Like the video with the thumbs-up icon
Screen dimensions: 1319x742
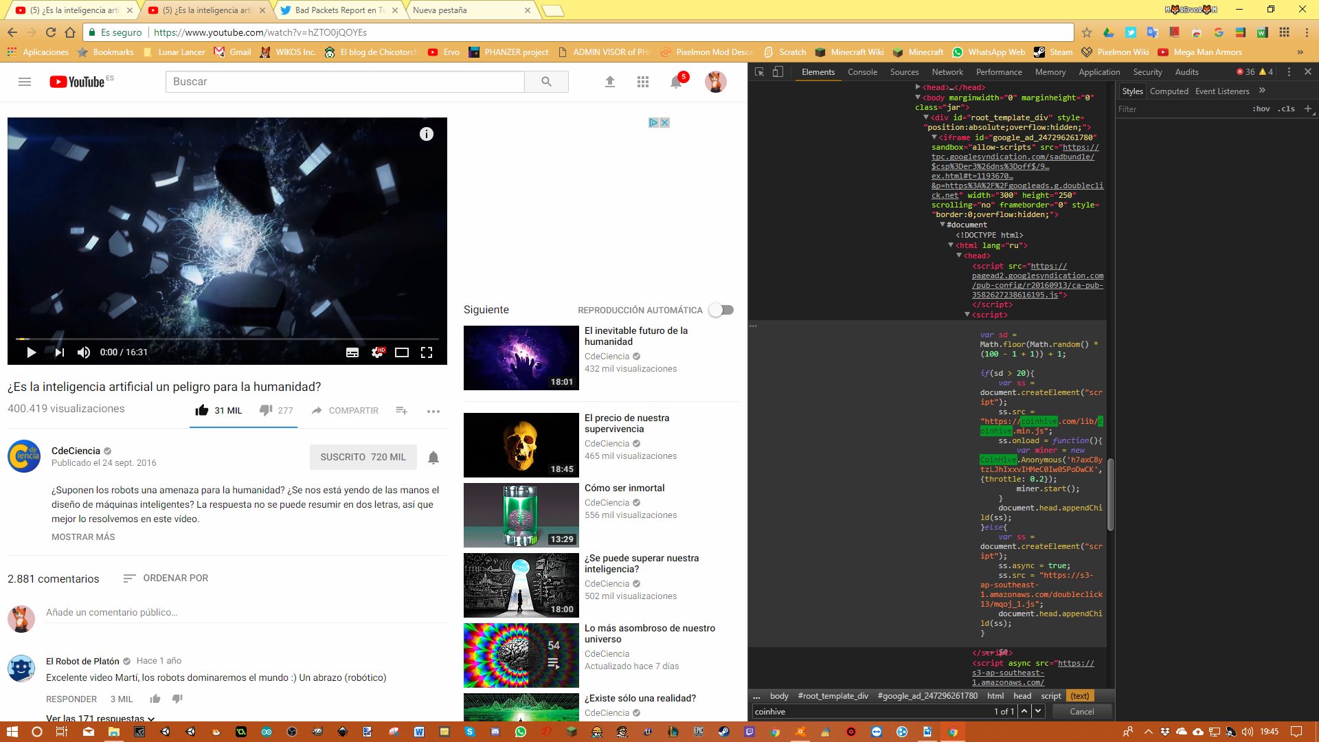coord(201,410)
